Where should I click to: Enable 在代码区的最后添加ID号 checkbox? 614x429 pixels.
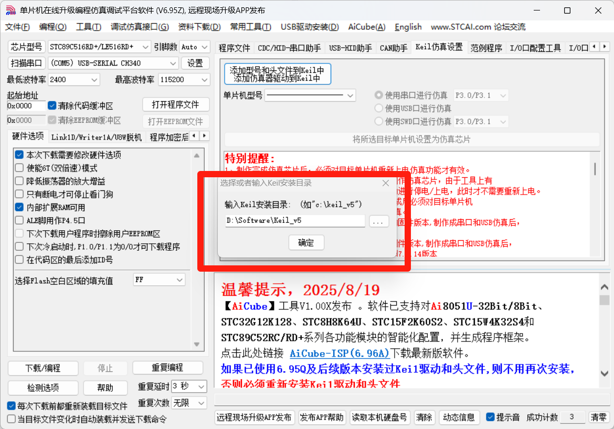point(19,260)
